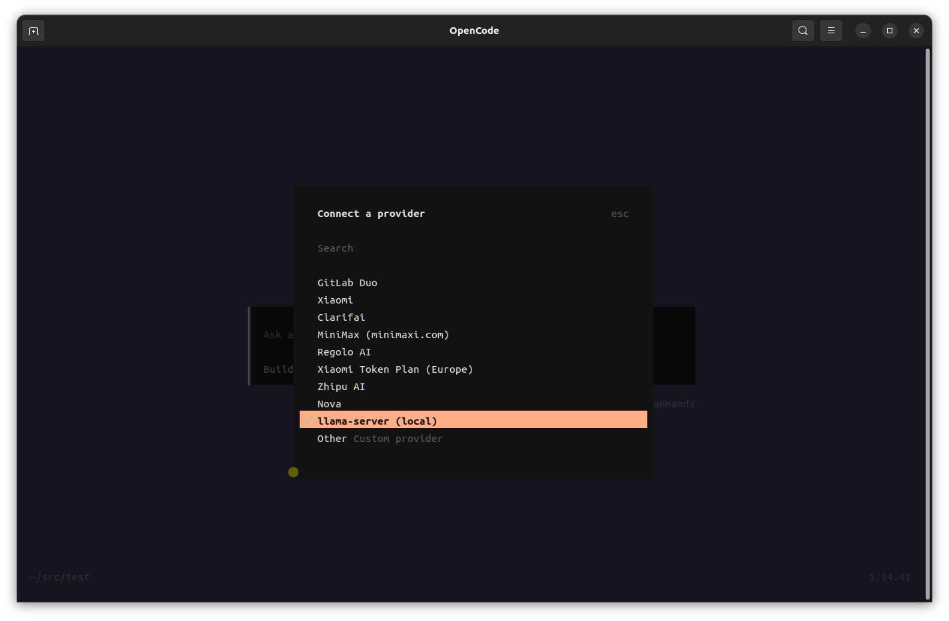Click the version number 1.14.41
The height and width of the screenshot is (621, 949).
(889, 577)
